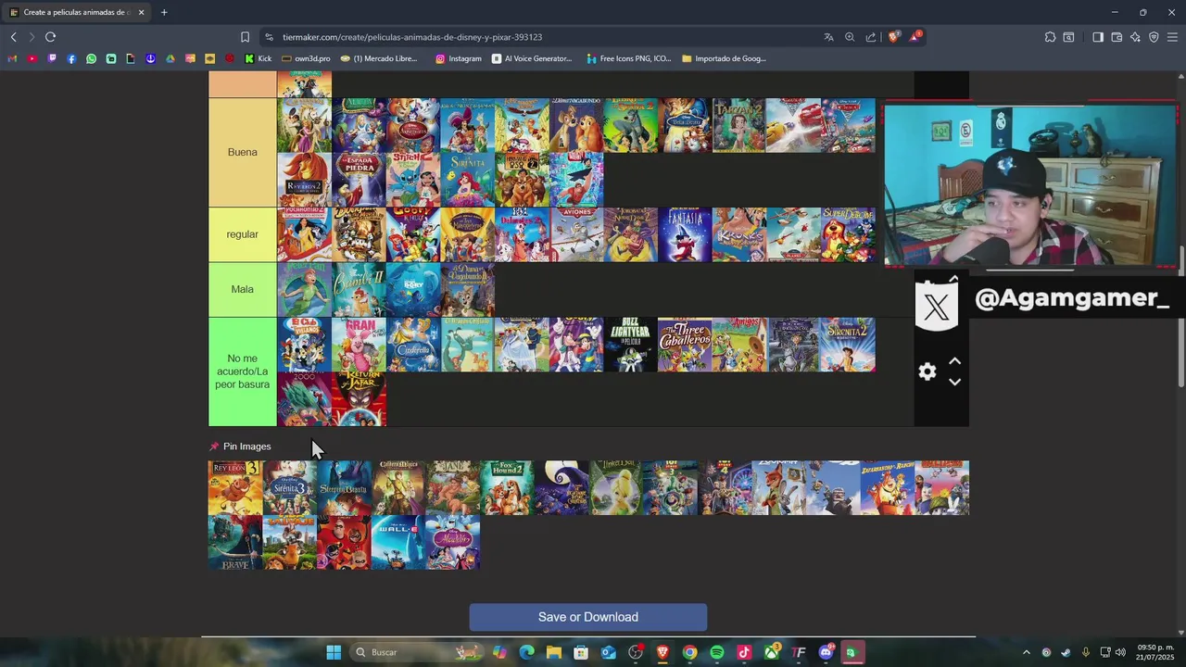The width and height of the screenshot is (1186, 667).
Task: Click the Mala tier label
Action: (243, 289)
